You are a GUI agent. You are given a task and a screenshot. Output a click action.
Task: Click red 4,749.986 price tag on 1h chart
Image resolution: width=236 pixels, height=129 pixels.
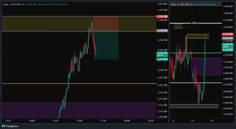tap(228, 34)
